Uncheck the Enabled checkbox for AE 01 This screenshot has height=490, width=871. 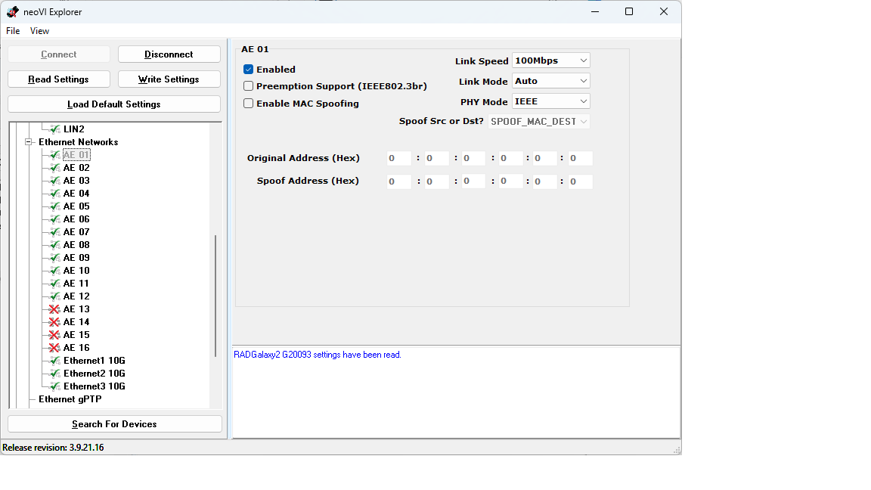[248, 70]
